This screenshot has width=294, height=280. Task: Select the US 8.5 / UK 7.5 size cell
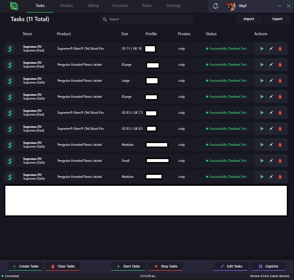(132, 113)
